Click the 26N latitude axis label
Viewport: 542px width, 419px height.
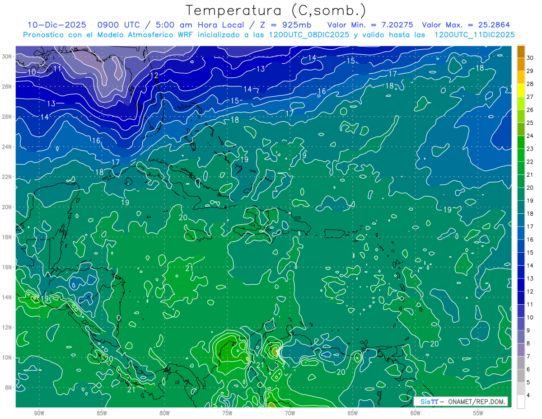7,117
